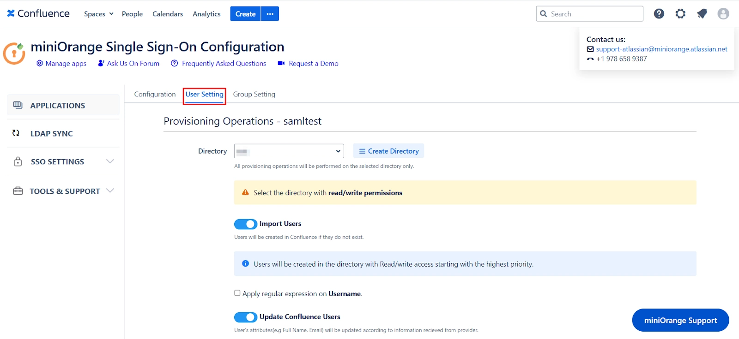The width and height of the screenshot is (739, 339).
Task: Click the Create button
Action: click(x=245, y=14)
